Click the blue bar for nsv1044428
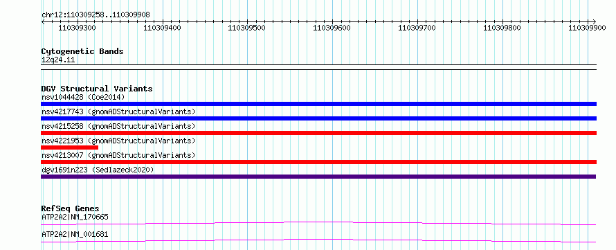 (318, 104)
